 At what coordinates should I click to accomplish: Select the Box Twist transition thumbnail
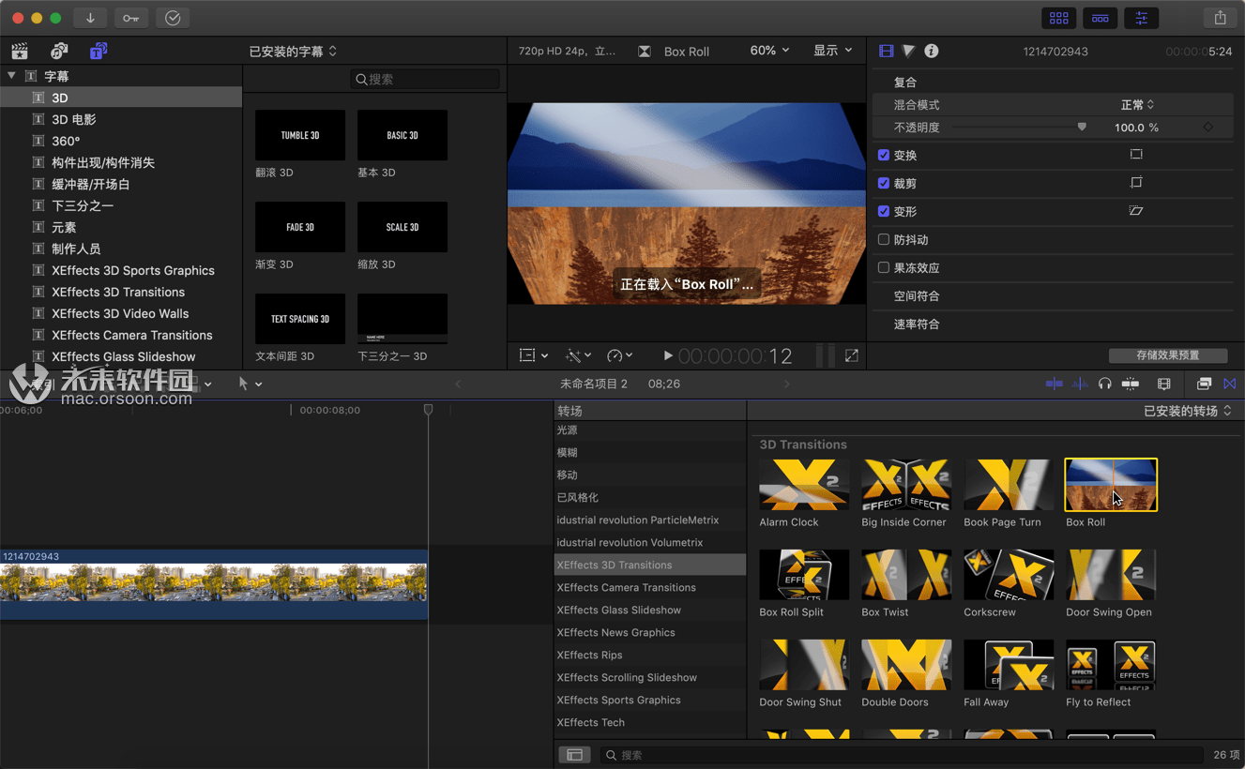click(x=906, y=575)
